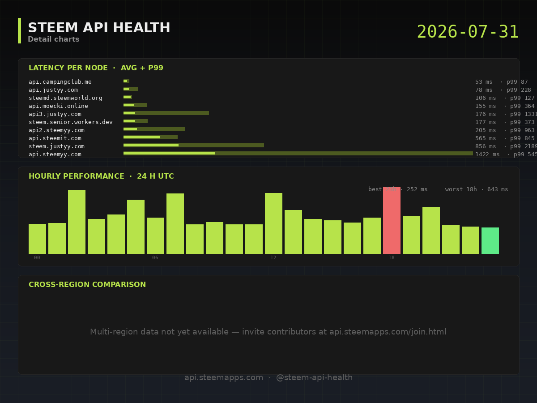Select node api.moecki.online

tap(58, 106)
